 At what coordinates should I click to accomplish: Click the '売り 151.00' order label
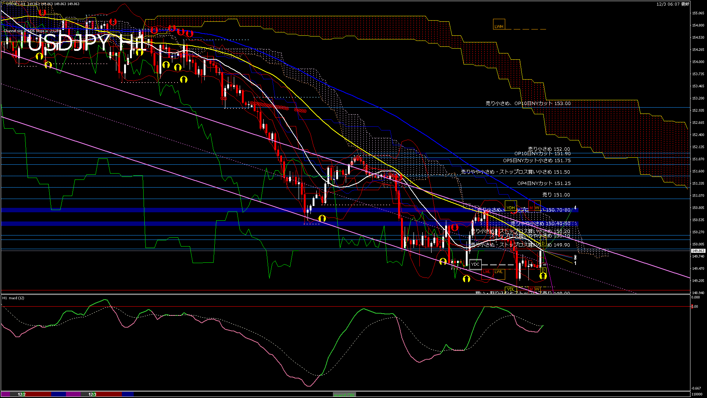pyautogui.click(x=556, y=195)
